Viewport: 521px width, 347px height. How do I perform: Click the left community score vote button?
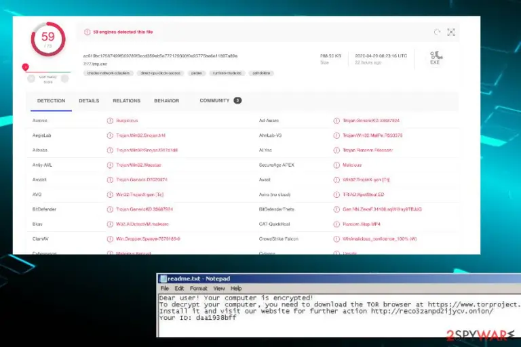pos(31,79)
